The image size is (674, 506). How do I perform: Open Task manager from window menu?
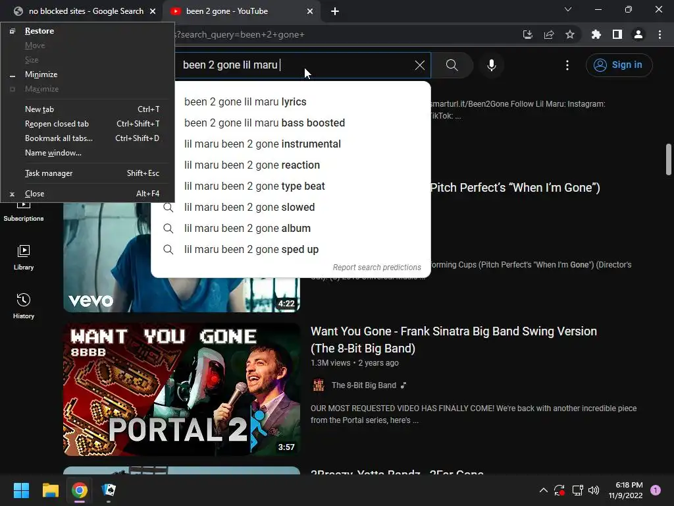(88, 173)
